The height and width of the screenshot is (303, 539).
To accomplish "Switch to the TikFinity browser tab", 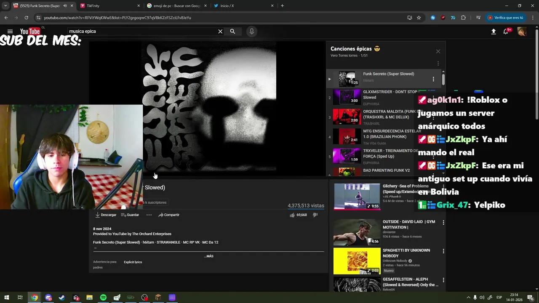I will point(109,6).
